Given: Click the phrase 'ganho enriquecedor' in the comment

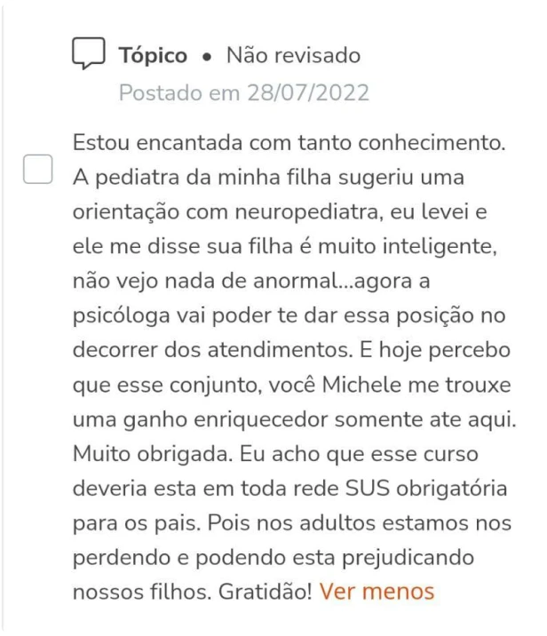Looking at the screenshot, I should point(225,419).
